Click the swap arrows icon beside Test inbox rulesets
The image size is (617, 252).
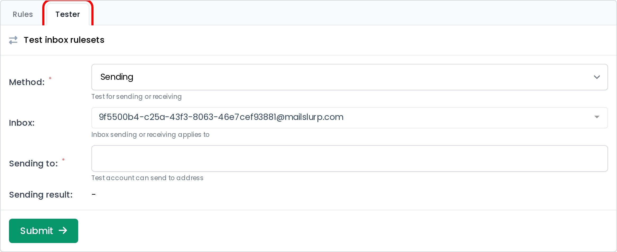tap(13, 40)
